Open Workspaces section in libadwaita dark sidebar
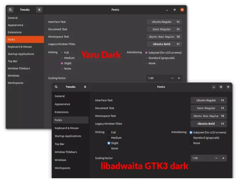This screenshot has height=183, width=247. point(71,168)
